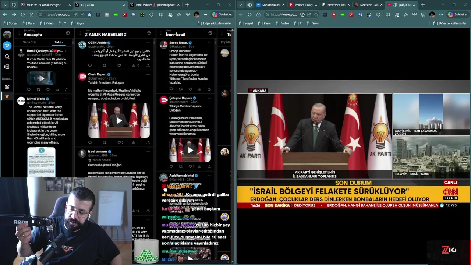
Task: Open more options on Clash Report post
Action: pos(148,74)
